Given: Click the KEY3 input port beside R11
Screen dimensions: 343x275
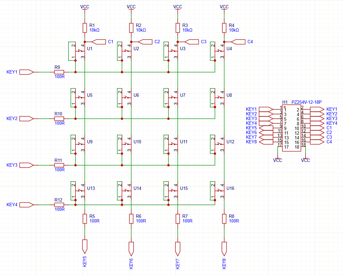Looking at the screenshot, I should tap(27, 165).
